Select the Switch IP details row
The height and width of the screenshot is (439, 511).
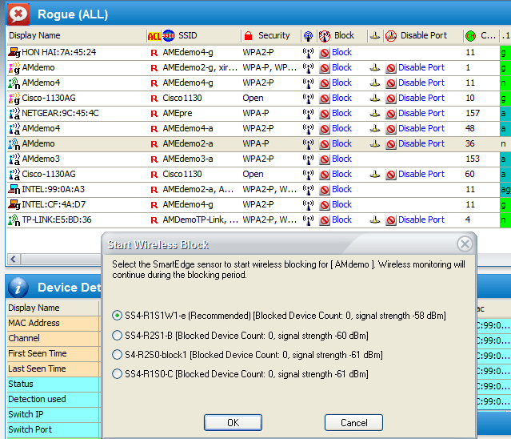click(x=53, y=414)
